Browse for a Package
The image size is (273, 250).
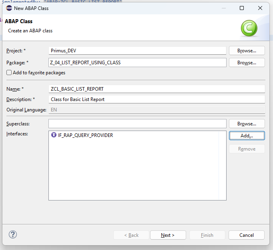tap(247, 63)
